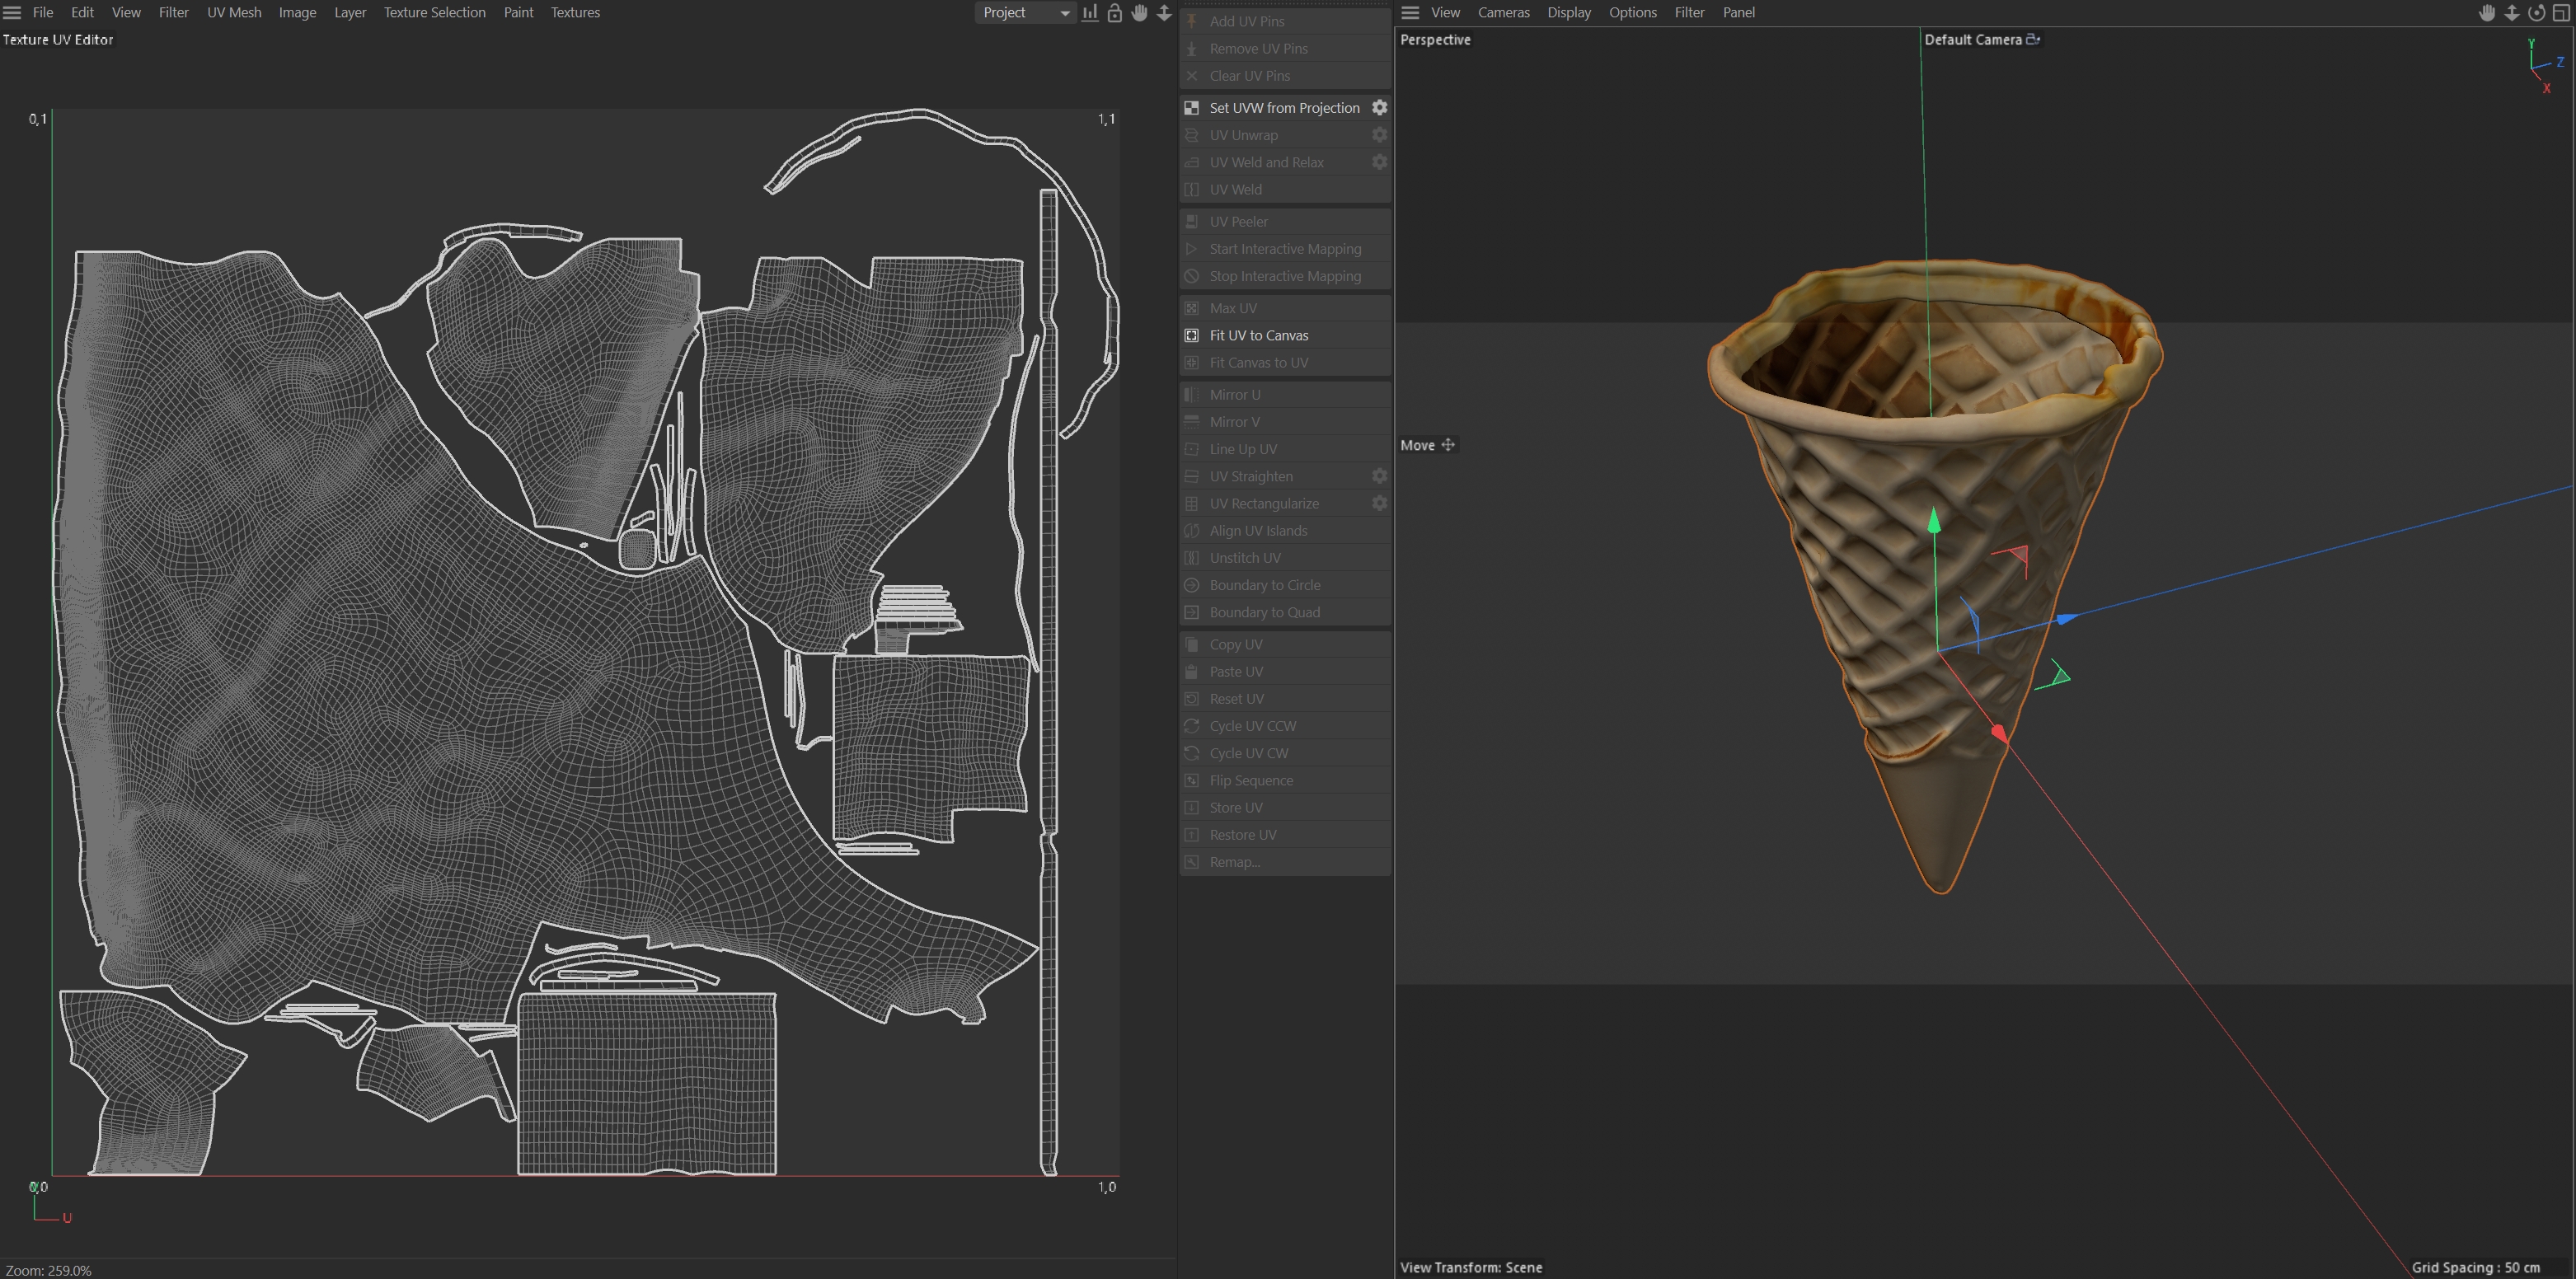
Task: Click the histogram icon next to Project dropdown
Action: pos(1090,12)
